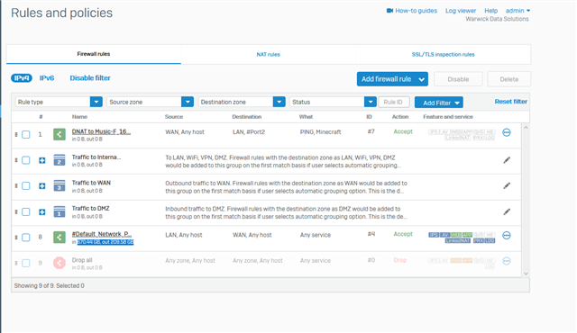Open the Destination zone dropdown
577x333 pixels.
click(x=242, y=102)
